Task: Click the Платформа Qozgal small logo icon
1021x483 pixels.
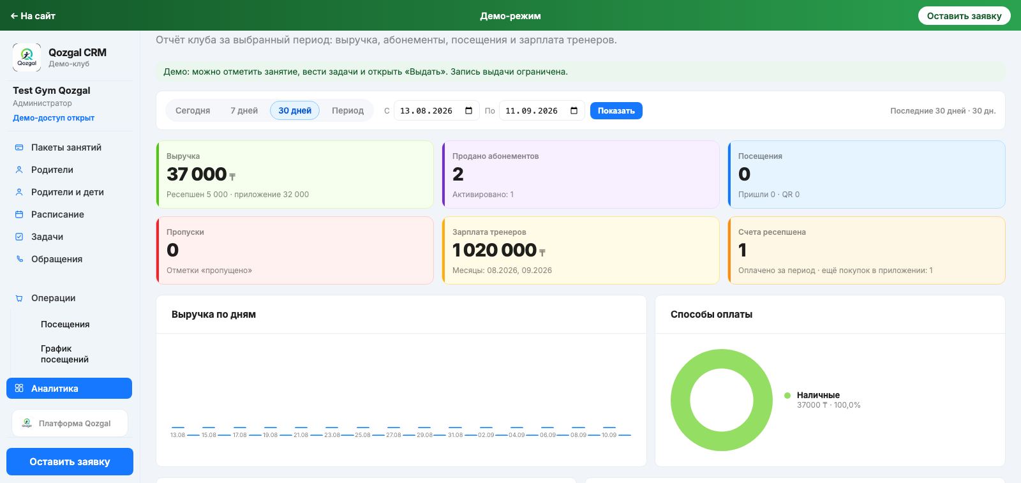Action: 27,423
